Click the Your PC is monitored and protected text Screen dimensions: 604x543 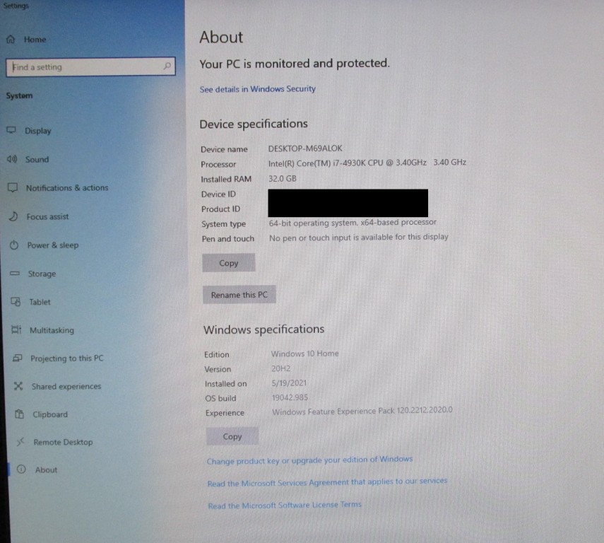tap(295, 64)
